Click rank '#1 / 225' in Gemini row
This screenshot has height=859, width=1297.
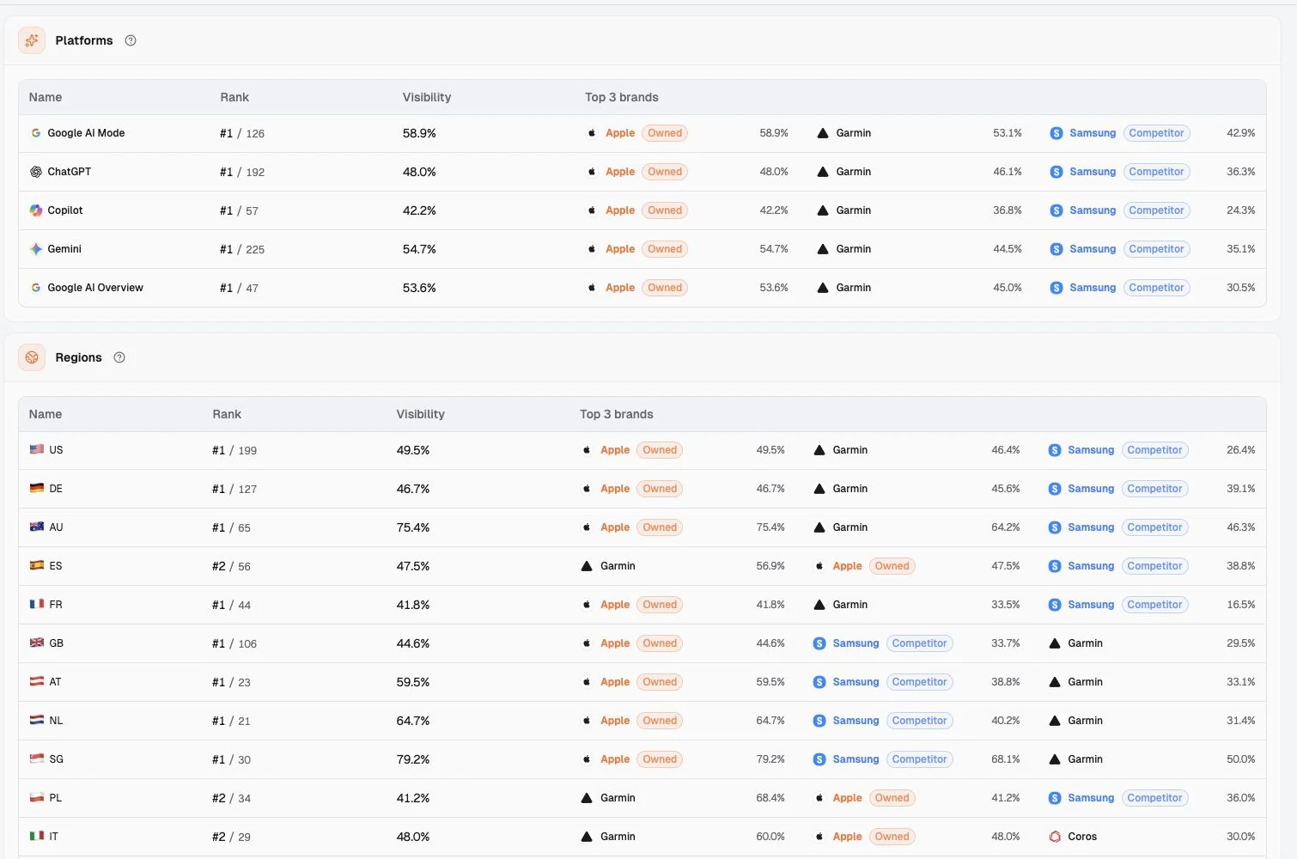click(242, 249)
